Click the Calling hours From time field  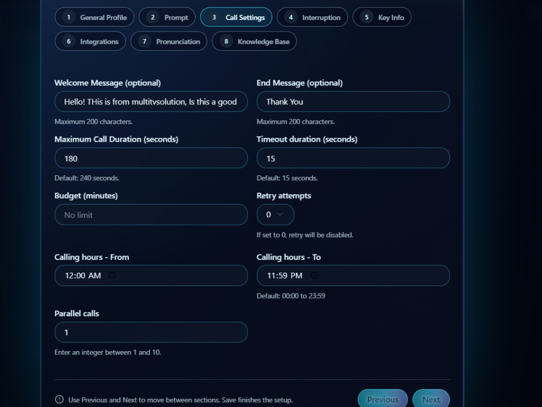(x=151, y=276)
